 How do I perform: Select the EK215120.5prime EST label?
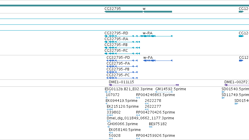[123, 107]
